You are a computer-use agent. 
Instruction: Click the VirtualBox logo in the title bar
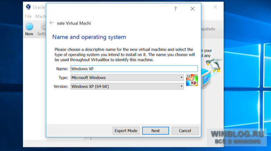(28, 7)
